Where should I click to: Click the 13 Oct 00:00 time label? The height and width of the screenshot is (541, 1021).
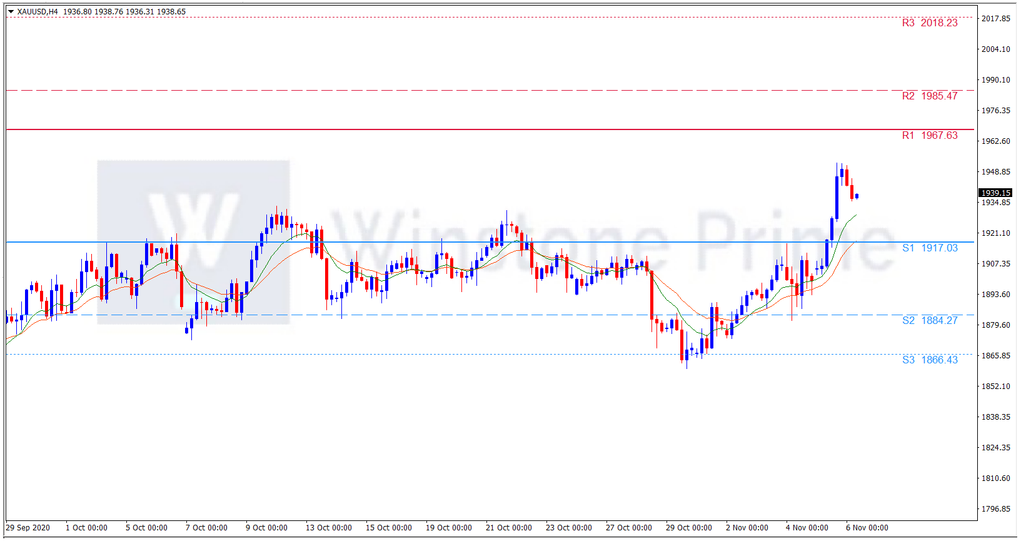pyautogui.click(x=328, y=528)
